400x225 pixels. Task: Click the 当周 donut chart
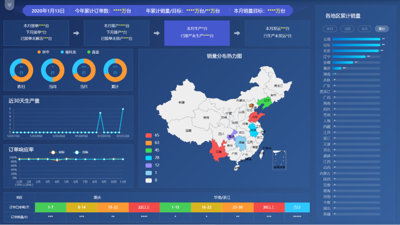52,70
